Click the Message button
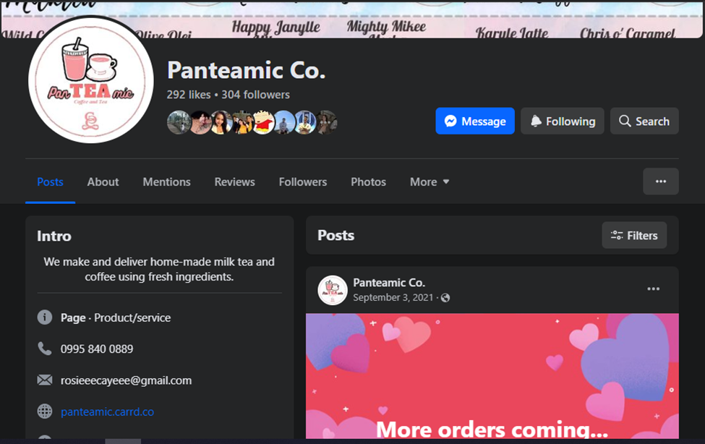705x444 pixels. (475, 121)
